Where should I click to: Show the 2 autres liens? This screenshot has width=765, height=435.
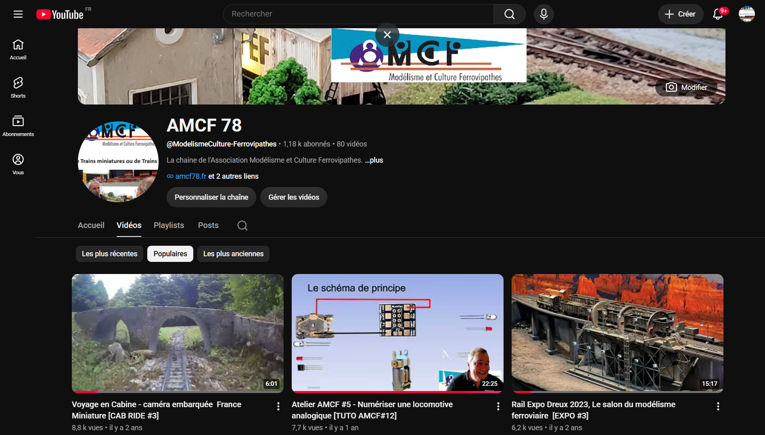pos(233,176)
